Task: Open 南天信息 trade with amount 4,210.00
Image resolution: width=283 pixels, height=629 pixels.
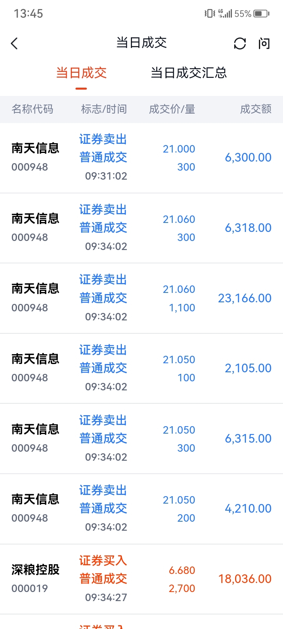Action: (x=141, y=509)
